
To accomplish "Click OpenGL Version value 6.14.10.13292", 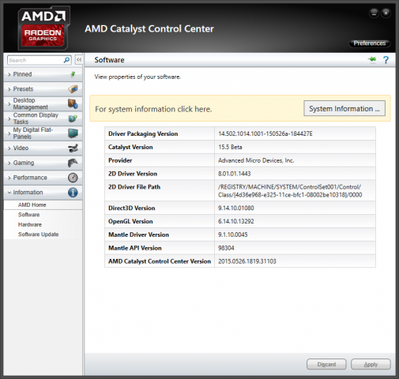I will 236,221.
